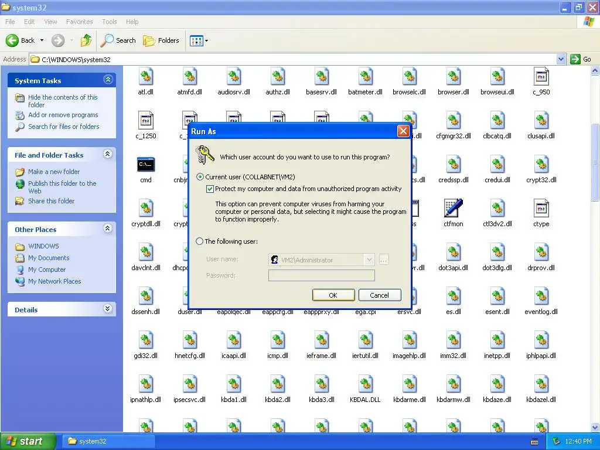Open My Network Places link
This screenshot has height=450, width=600.
point(54,281)
